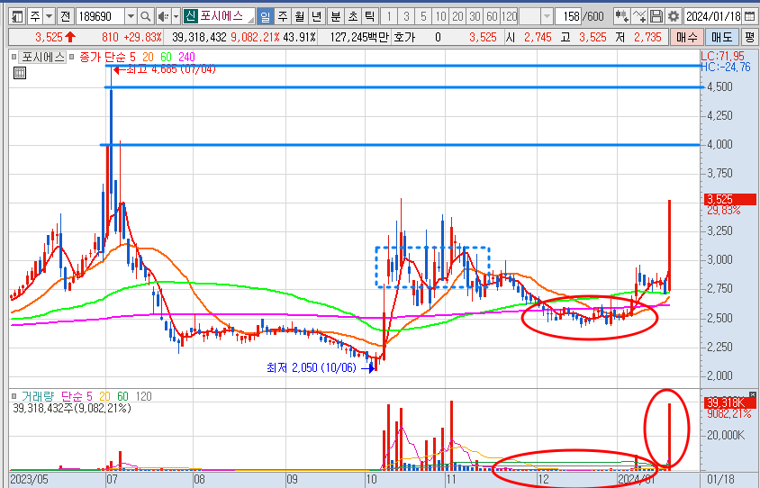This screenshot has height=488, width=760.
Task: Switch to the 년 yearly chart period
Action: coord(316,16)
